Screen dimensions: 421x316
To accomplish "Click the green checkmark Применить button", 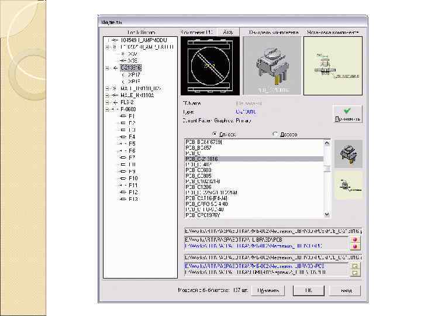I will tap(347, 114).
